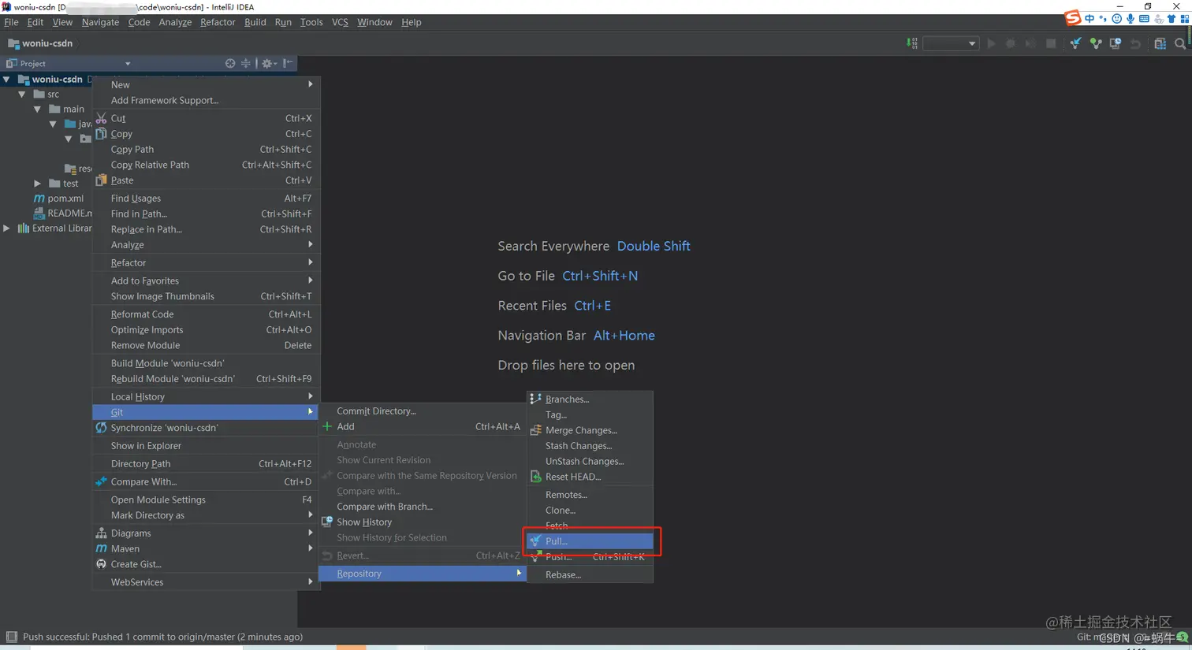Open the Navigate menu
This screenshot has height=650, width=1192.
click(100, 22)
